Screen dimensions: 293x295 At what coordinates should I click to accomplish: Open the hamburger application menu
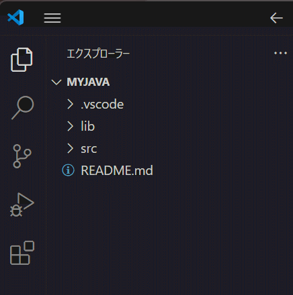52,18
